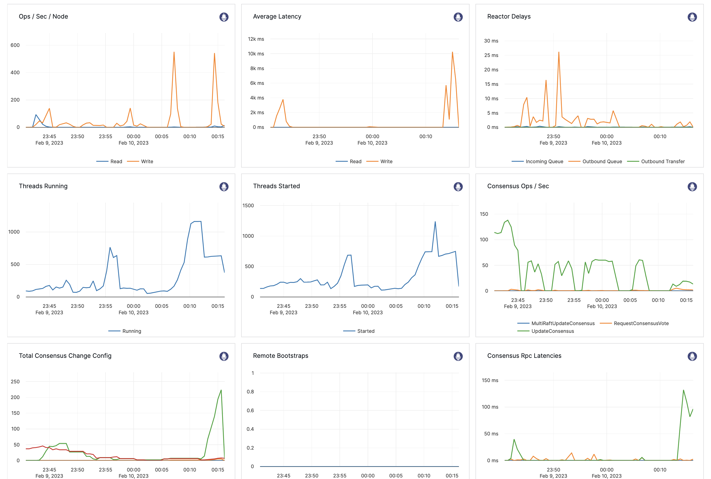Screen dimensions: 711x479
Task: Click the Average Latency panel title
Action: 277,16
